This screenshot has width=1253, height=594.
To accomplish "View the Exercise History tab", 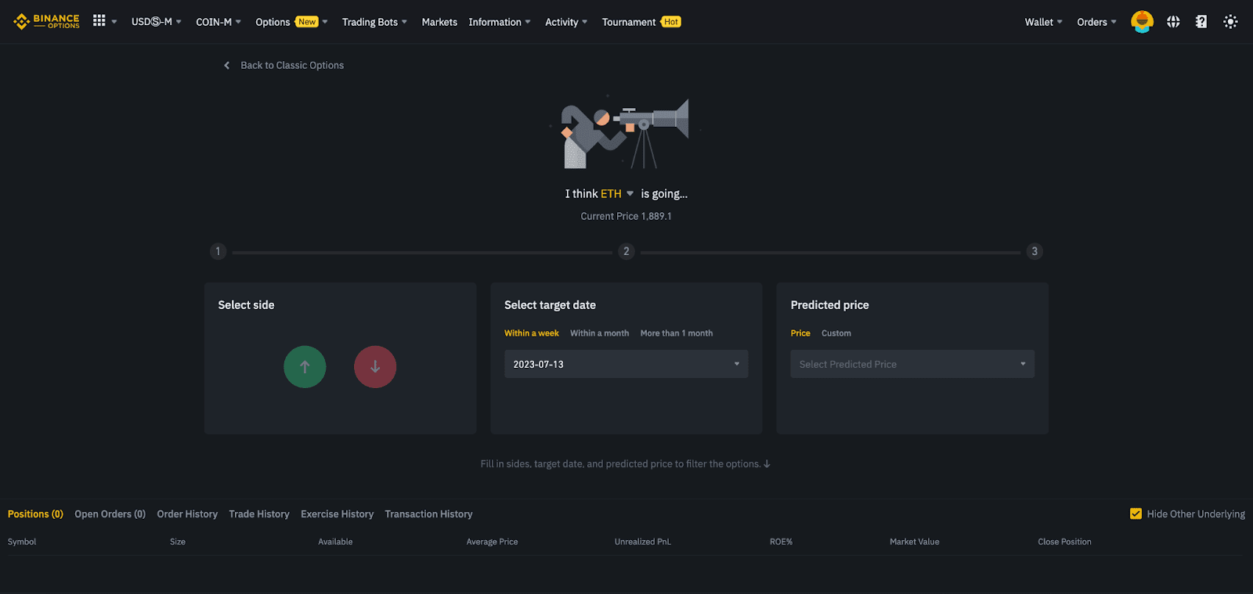I will (338, 514).
